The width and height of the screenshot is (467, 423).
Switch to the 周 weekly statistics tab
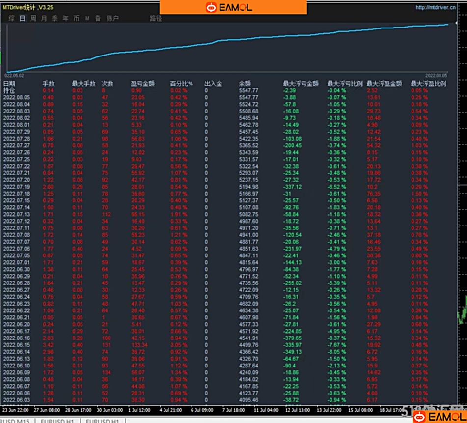coord(33,18)
